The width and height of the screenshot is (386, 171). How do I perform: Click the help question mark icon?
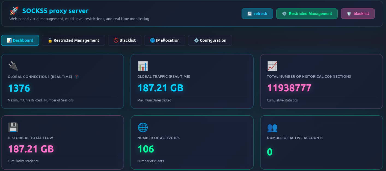77,77
